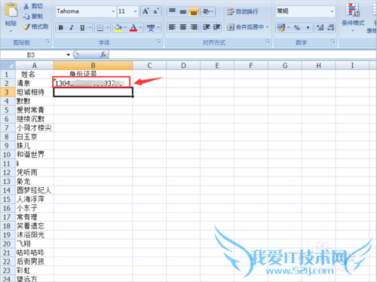Viewport: 377px width, 282px height.
Task: Open clipboard group dialog launcher
Action: point(48,41)
